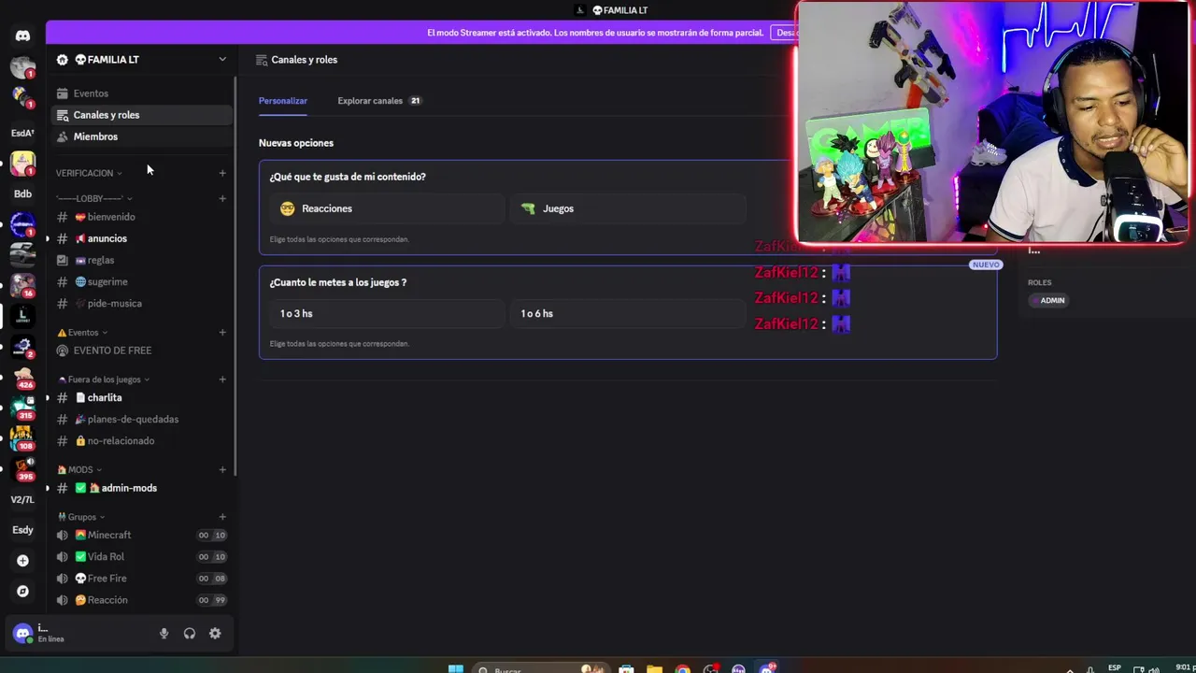Join the Vida Rol voice channel
The height and width of the screenshot is (673, 1196).
click(x=140, y=556)
